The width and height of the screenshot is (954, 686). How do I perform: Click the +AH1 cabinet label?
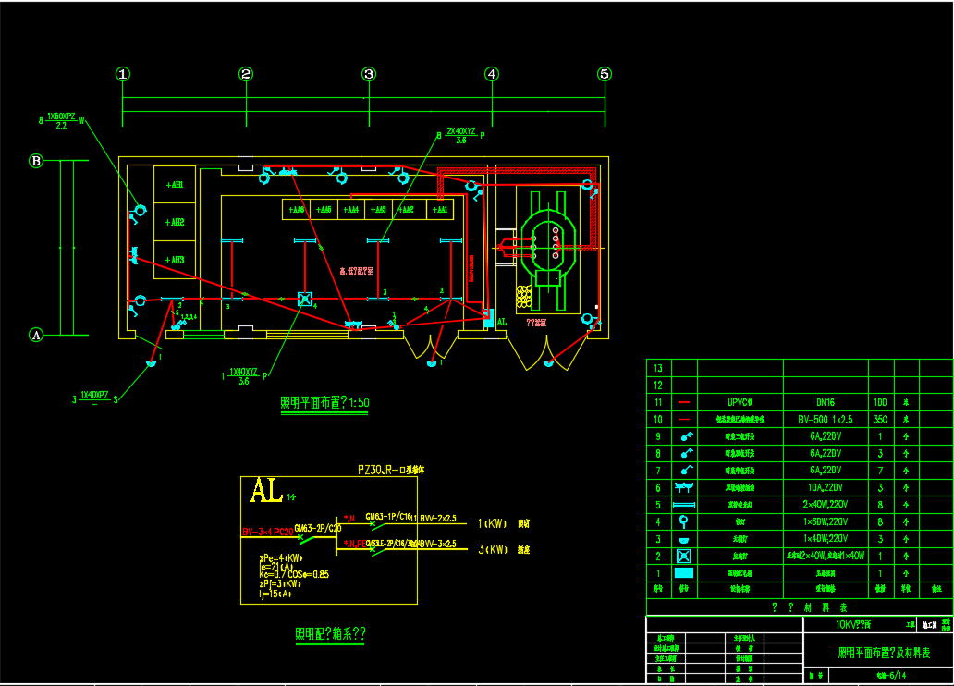point(175,184)
